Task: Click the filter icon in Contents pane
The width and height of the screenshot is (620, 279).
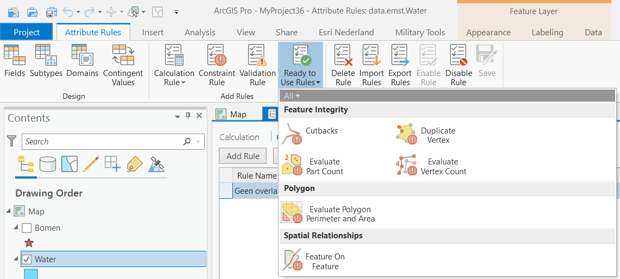Action: (x=12, y=141)
